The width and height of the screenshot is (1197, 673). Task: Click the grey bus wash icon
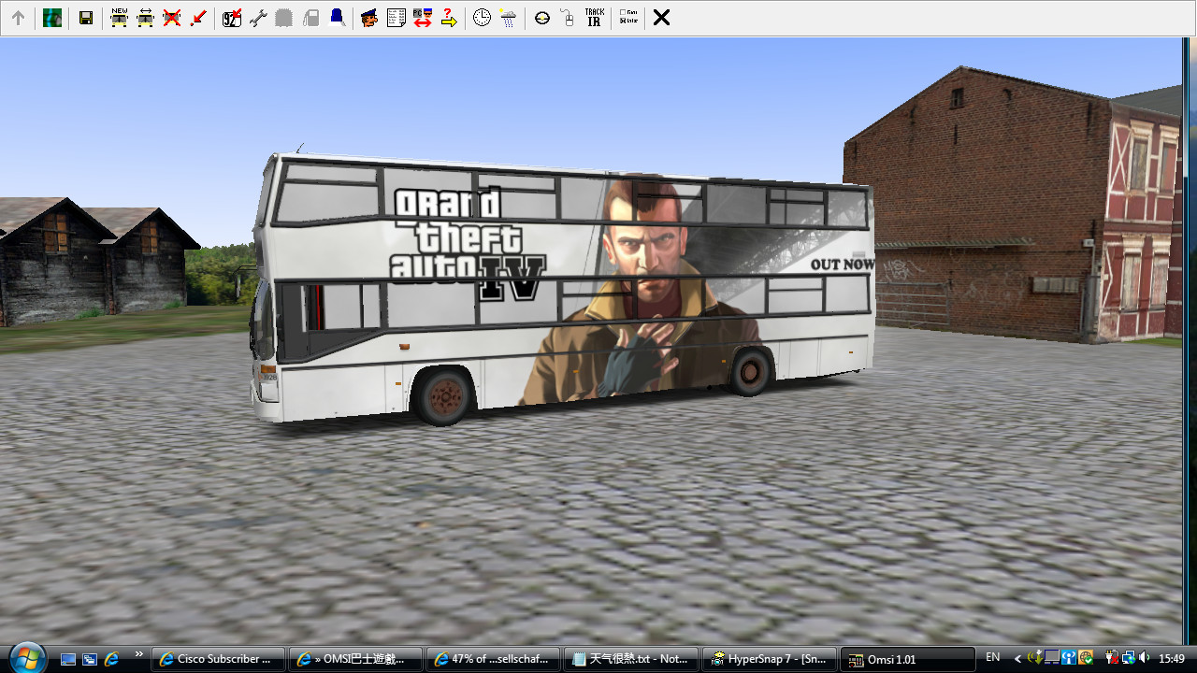[x=284, y=18]
